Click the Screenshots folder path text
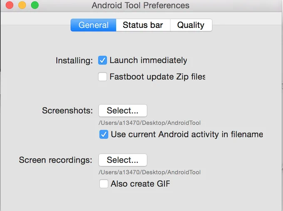This screenshot has width=283, height=211. 150,123
